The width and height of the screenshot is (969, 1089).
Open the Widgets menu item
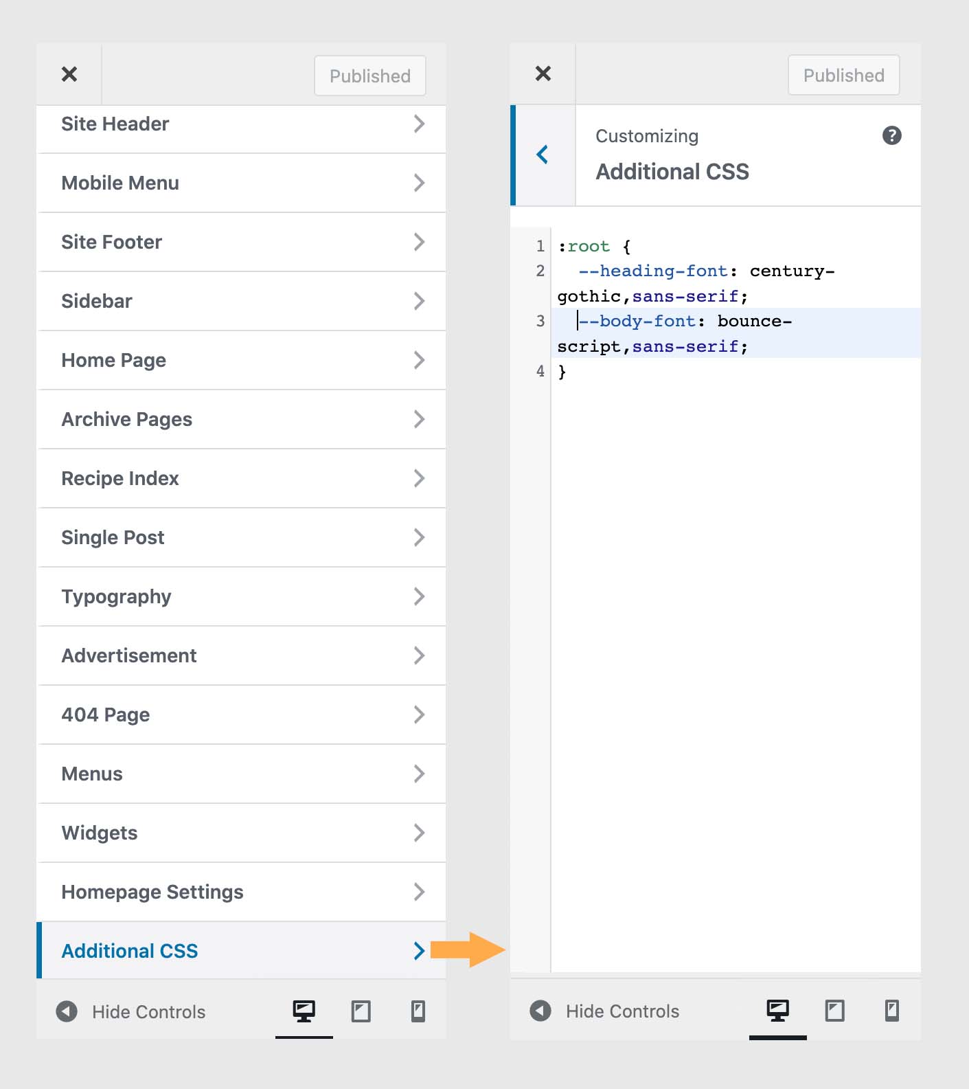pyautogui.click(x=242, y=833)
